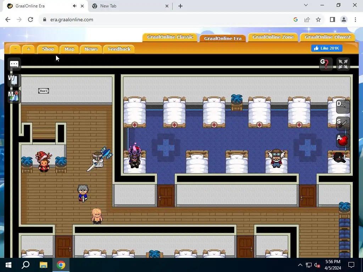Switch to GraalOnline Era game tab
Image resolution: width=363 pixels, height=272 pixels.
(x=223, y=38)
